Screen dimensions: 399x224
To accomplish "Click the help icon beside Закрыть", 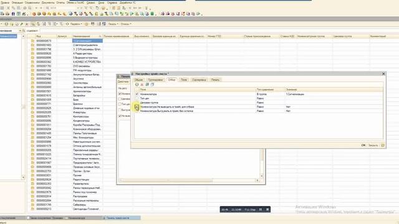I will point(383,145).
